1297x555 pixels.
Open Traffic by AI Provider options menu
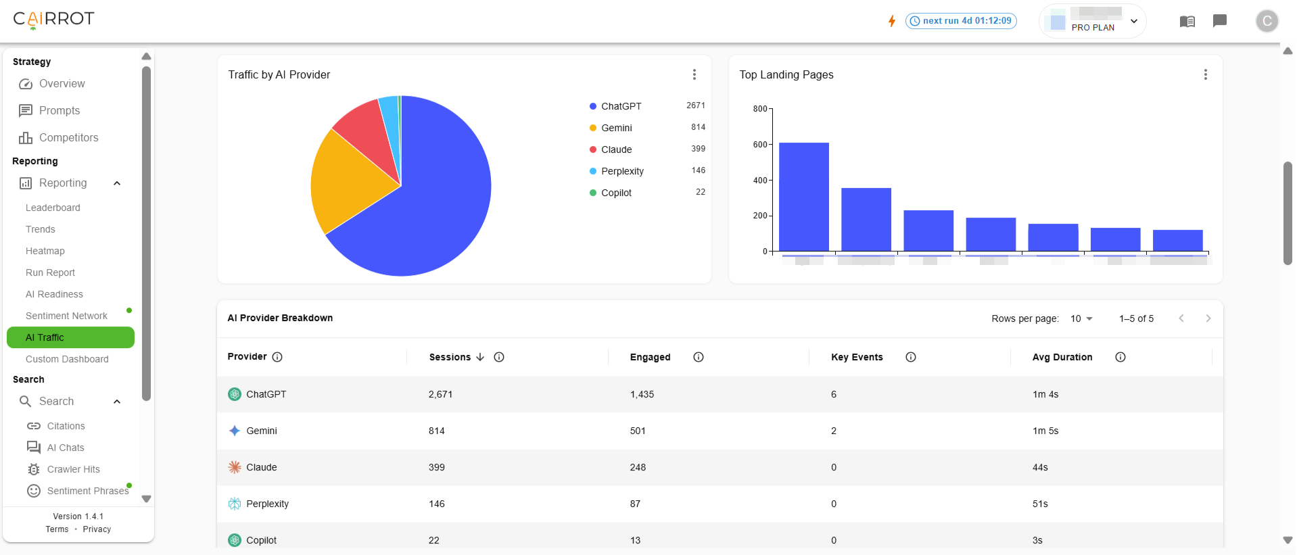click(694, 74)
